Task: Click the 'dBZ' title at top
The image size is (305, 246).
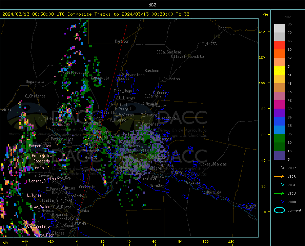Action: coord(152,5)
